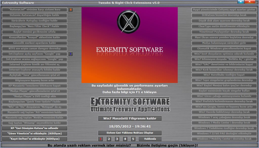This screenshot has width=259, height=148.
Task: Click "Görev Yöneticisi"ni etkinleştir button
Action: tap(34, 134)
